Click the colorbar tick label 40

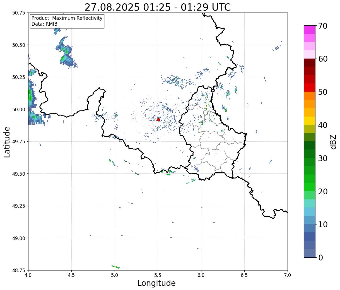(x=322, y=125)
